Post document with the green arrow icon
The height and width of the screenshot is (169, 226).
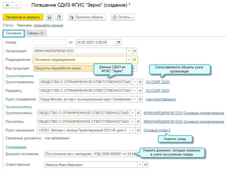[x=59, y=17]
